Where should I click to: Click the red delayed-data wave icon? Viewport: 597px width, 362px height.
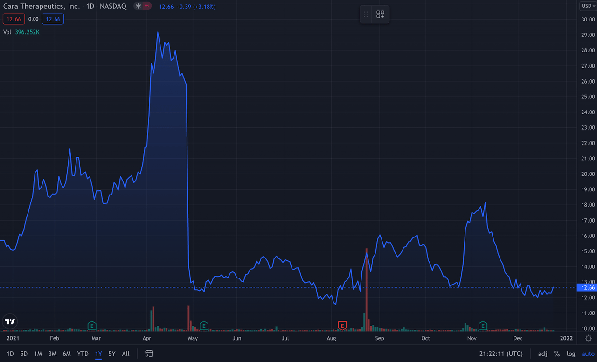[x=147, y=7]
